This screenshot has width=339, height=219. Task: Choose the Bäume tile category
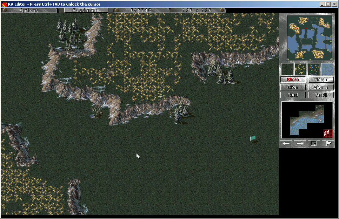pyautogui.click(x=321, y=87)
